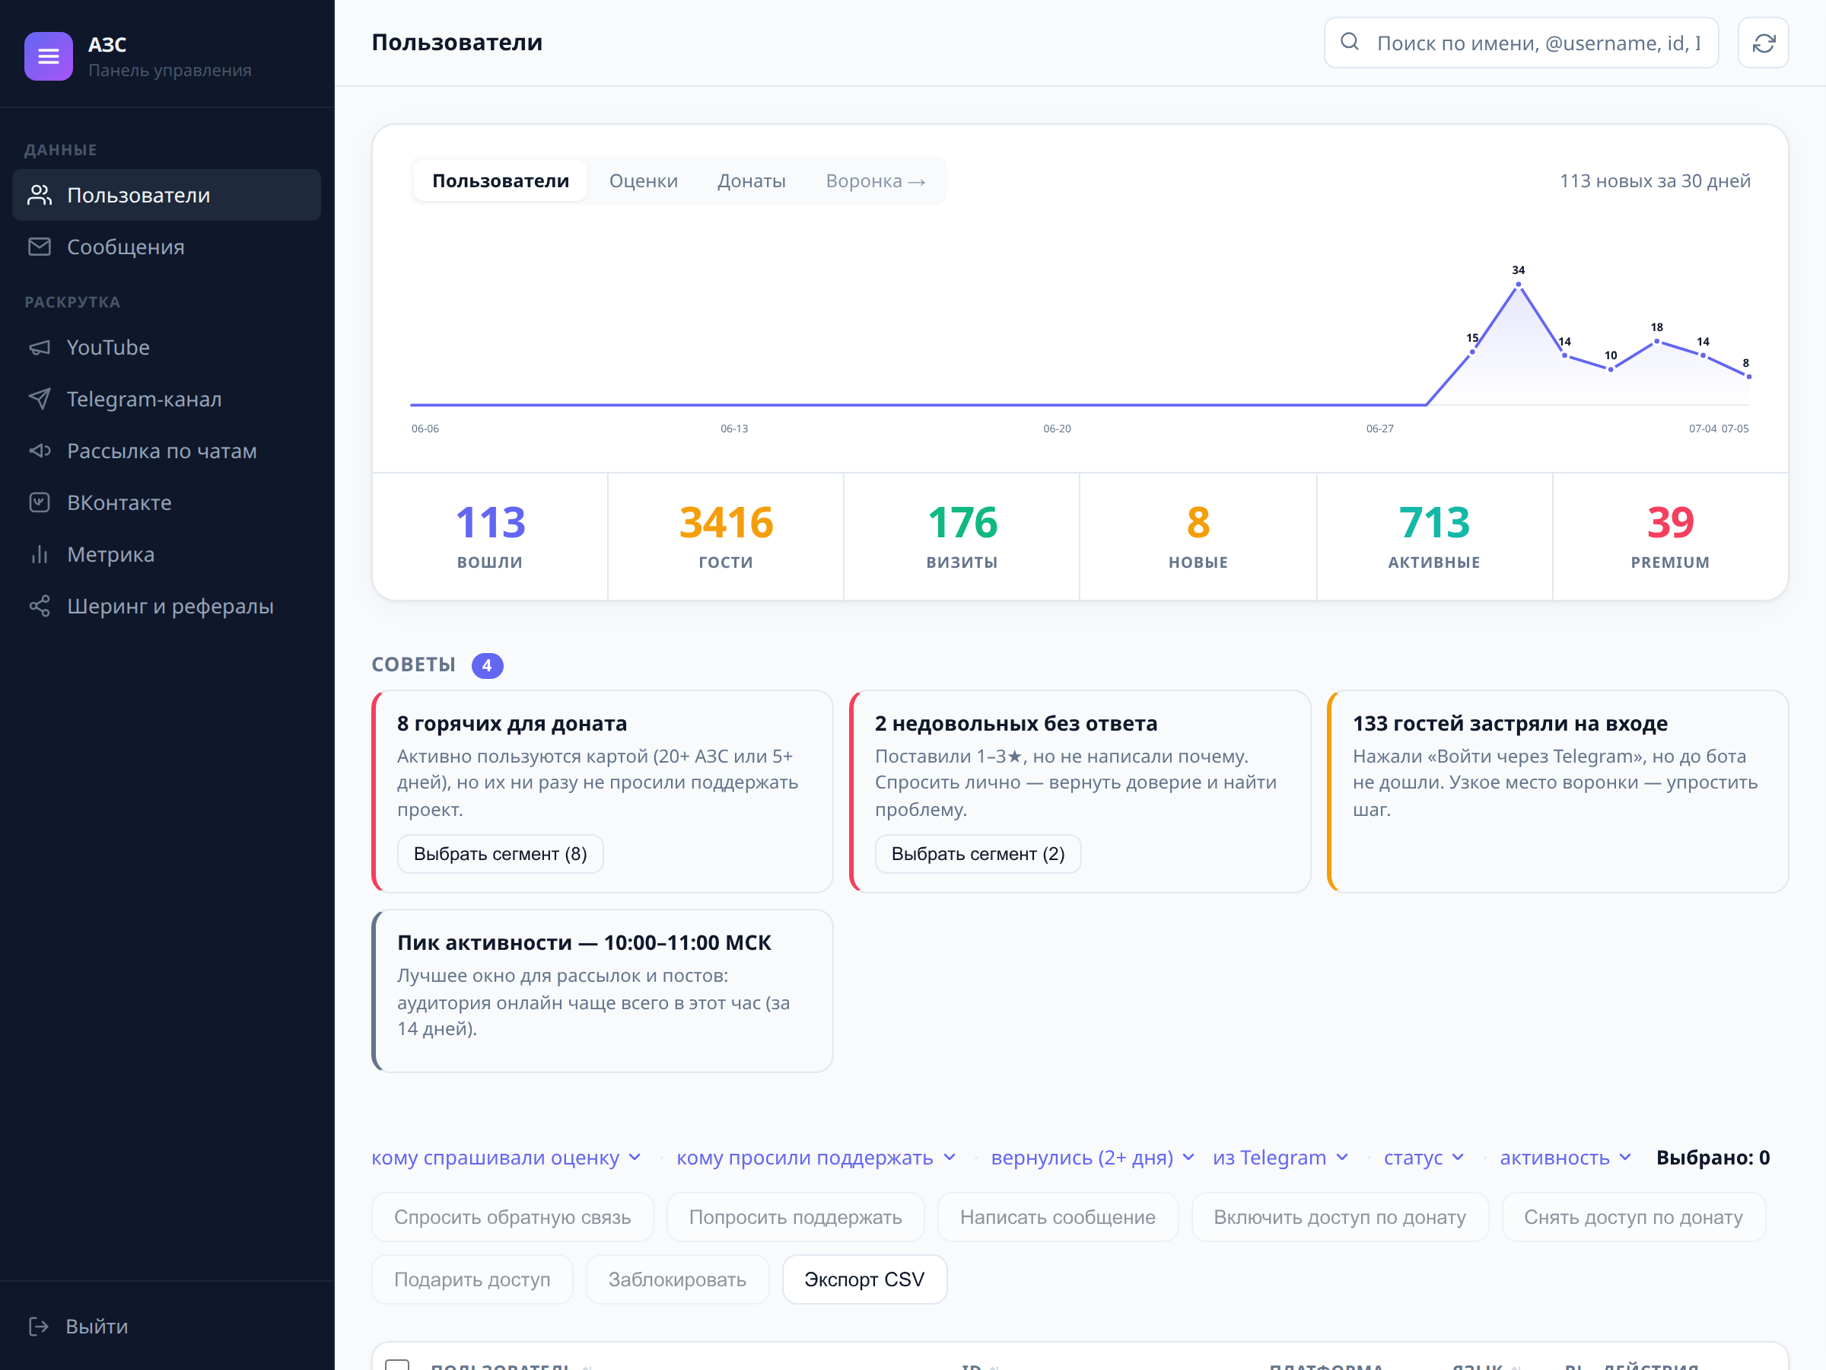Image resolution: width=1826 pixels, height=1370 pixels.
Task: Click the Заблокировать button
Action: [x=677, y=1279]
